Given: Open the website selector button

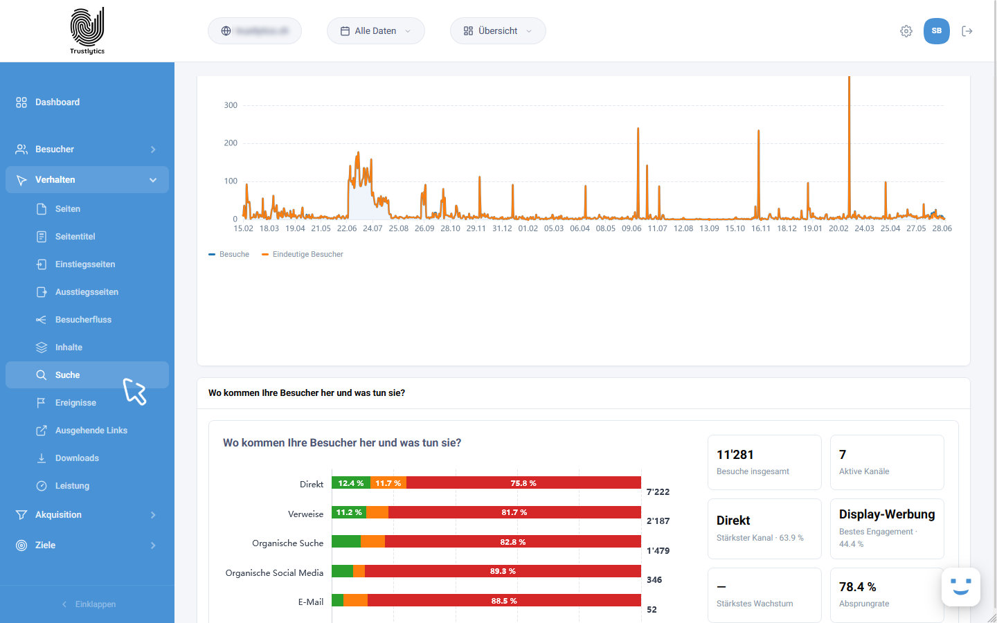Looking at the screenshot, I should pos(255,31).
